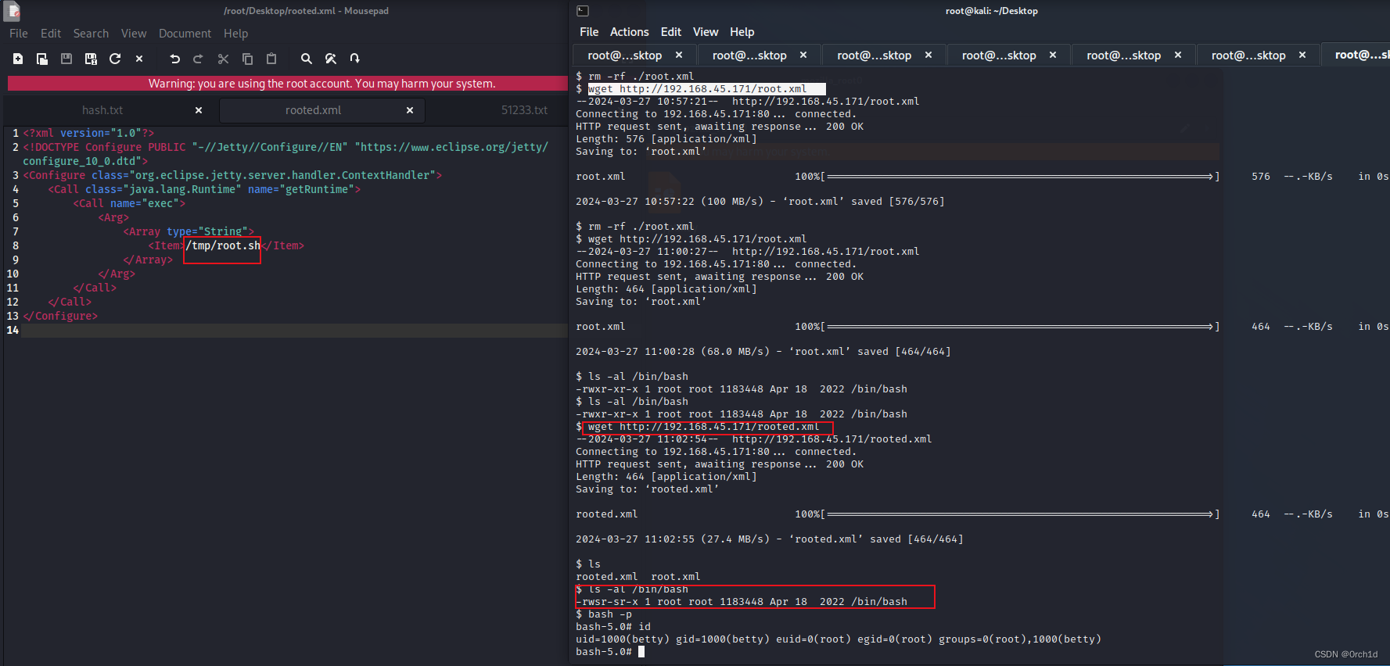Click the Call name="exec" line
This screenshot has width=1390, height=666.
pyautogui.click(x=129, y=203)
